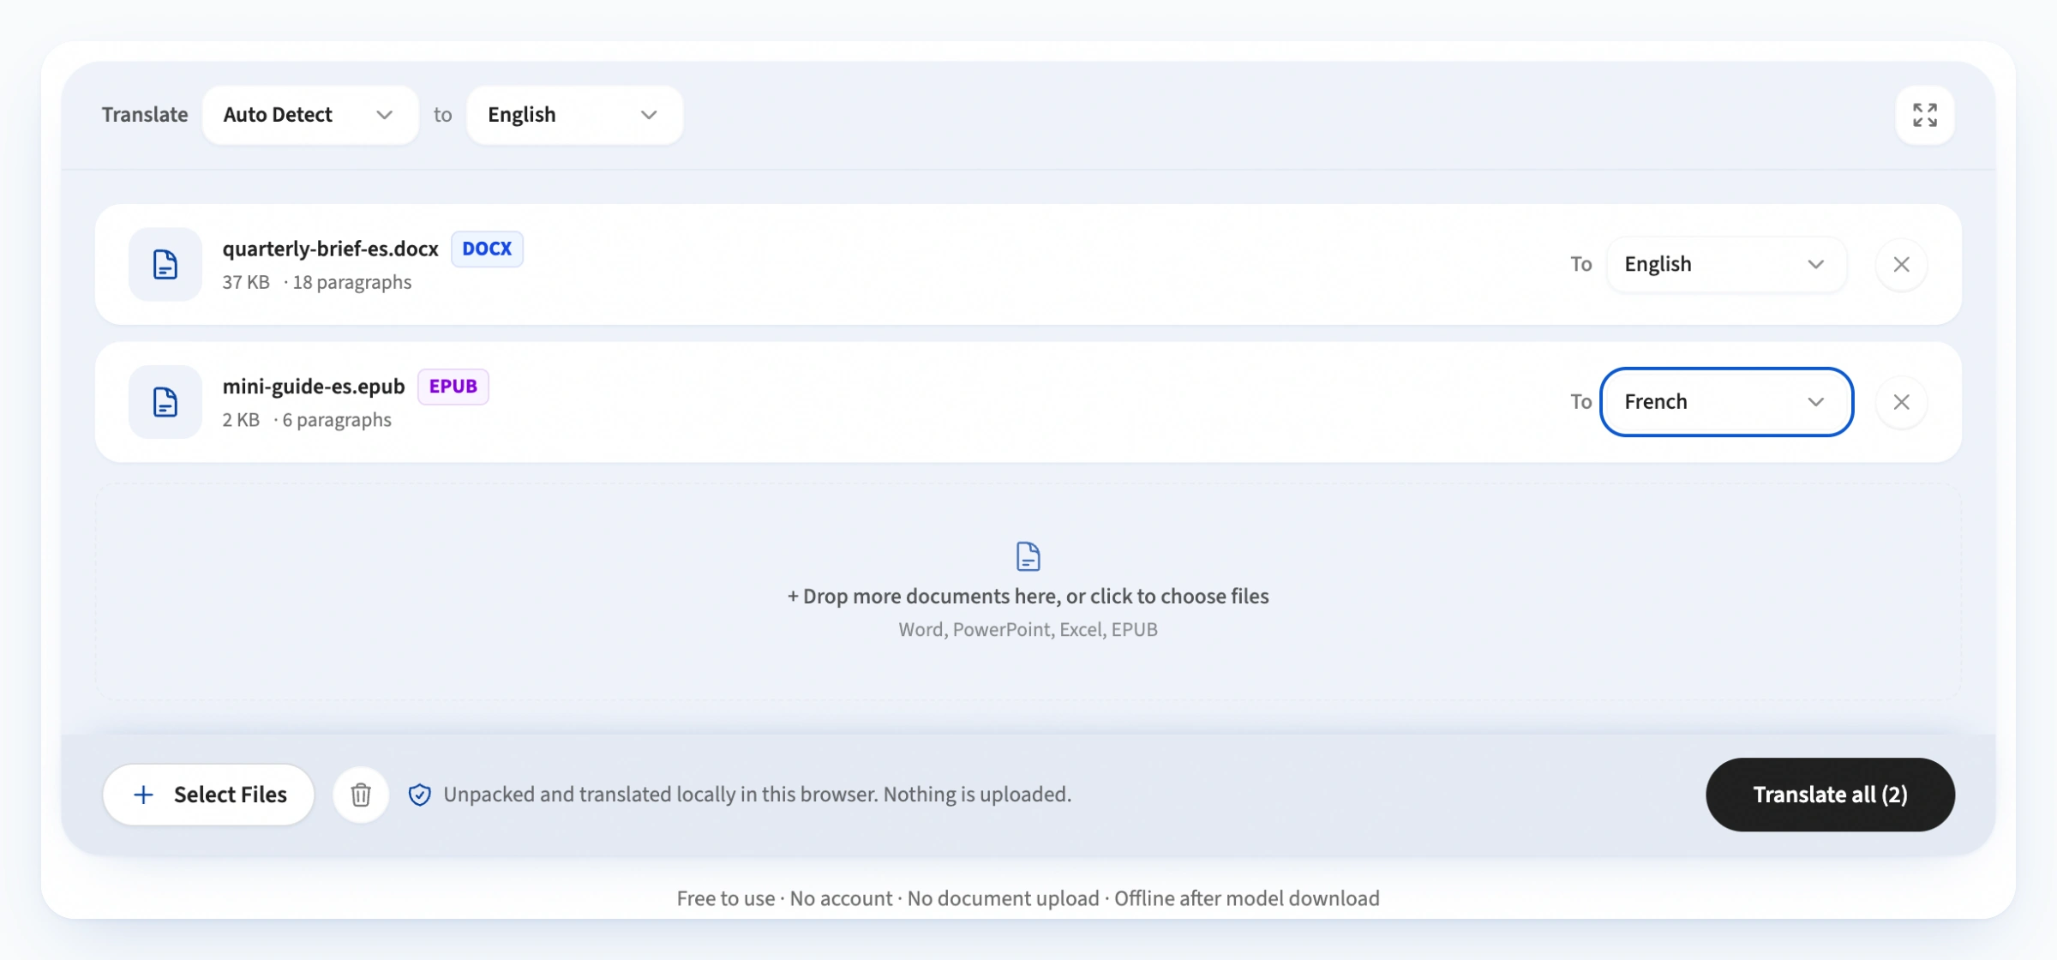Viewport: 2057px width, 960px height.
Task: Click the Select Files button
Action: [208, 795]
